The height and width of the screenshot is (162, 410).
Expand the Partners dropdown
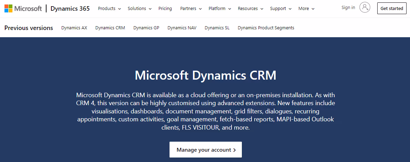pos(191,9)
